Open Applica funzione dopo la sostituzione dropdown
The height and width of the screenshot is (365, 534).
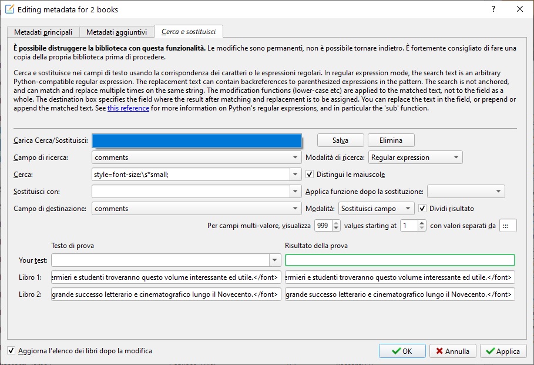click(x=466, y=192)
